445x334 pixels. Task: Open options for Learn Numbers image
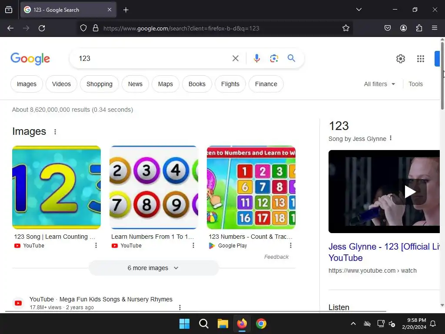point(193,245)
